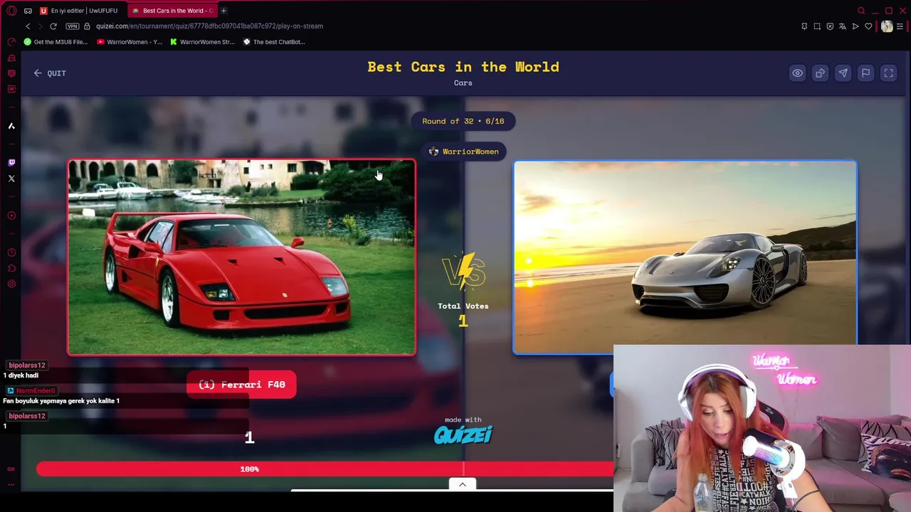Click the streamer webcam overlay

pyautogui.click(x=762, y=428)
